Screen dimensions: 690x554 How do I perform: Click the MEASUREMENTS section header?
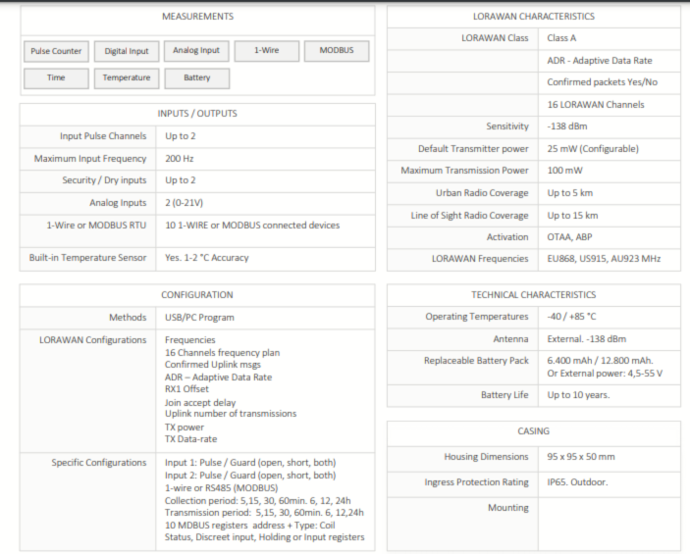pos(197,17)
